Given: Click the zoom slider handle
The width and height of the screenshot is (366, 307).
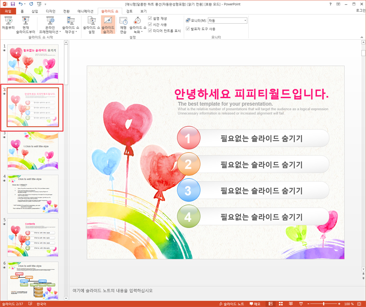Looking at the screenshot, I should (323, 304).
